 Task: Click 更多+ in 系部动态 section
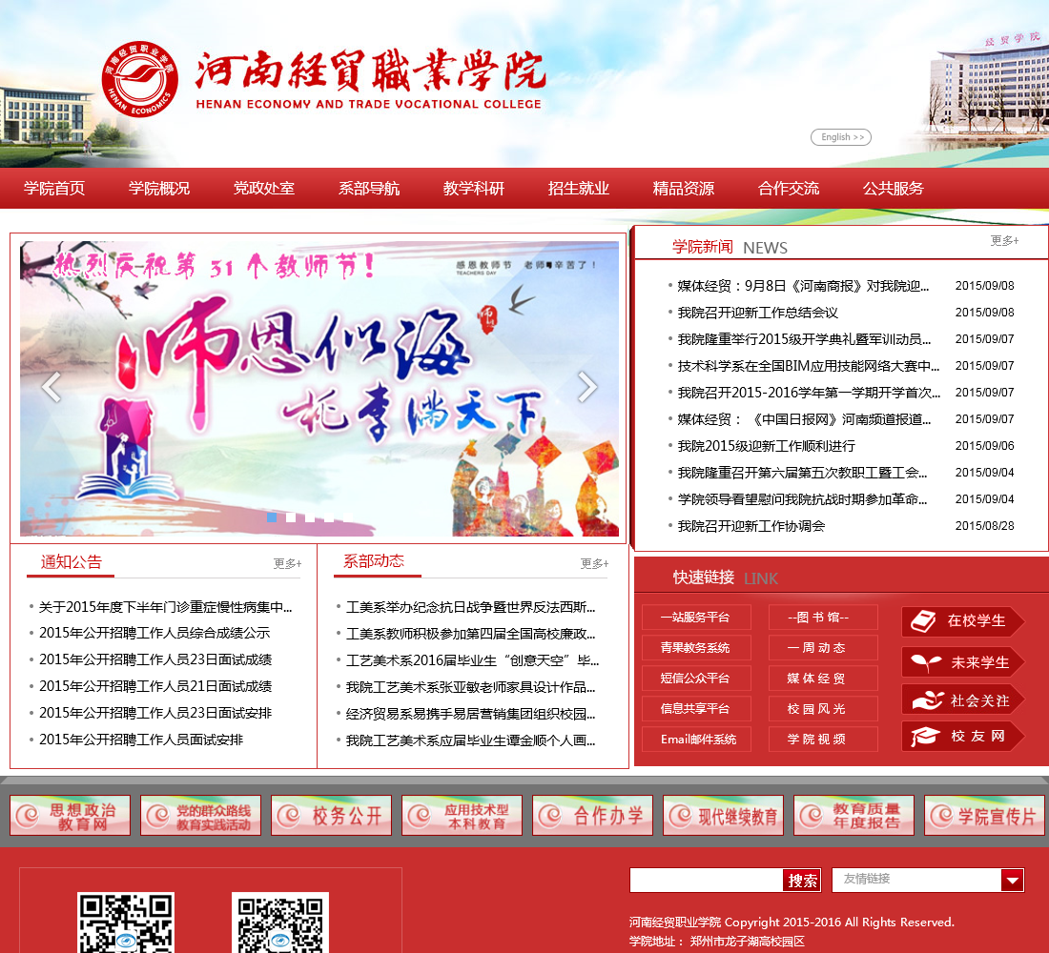[x=595, y=564]
